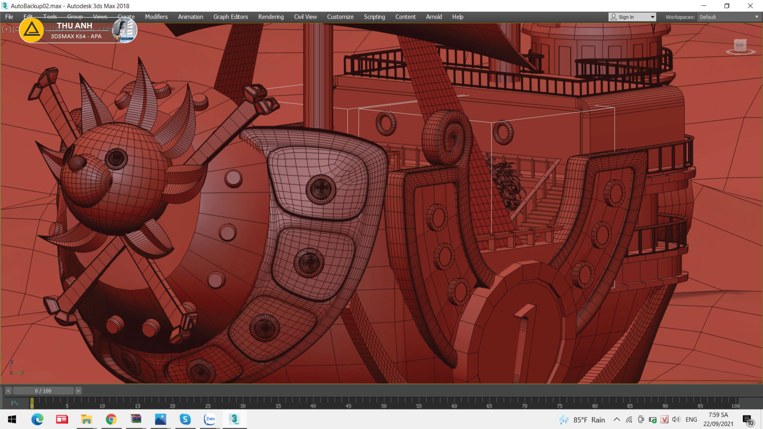The width and height of the screenshot is (763, 429).
Task: Open the mini curve editor icon
Action: (15, 403)
